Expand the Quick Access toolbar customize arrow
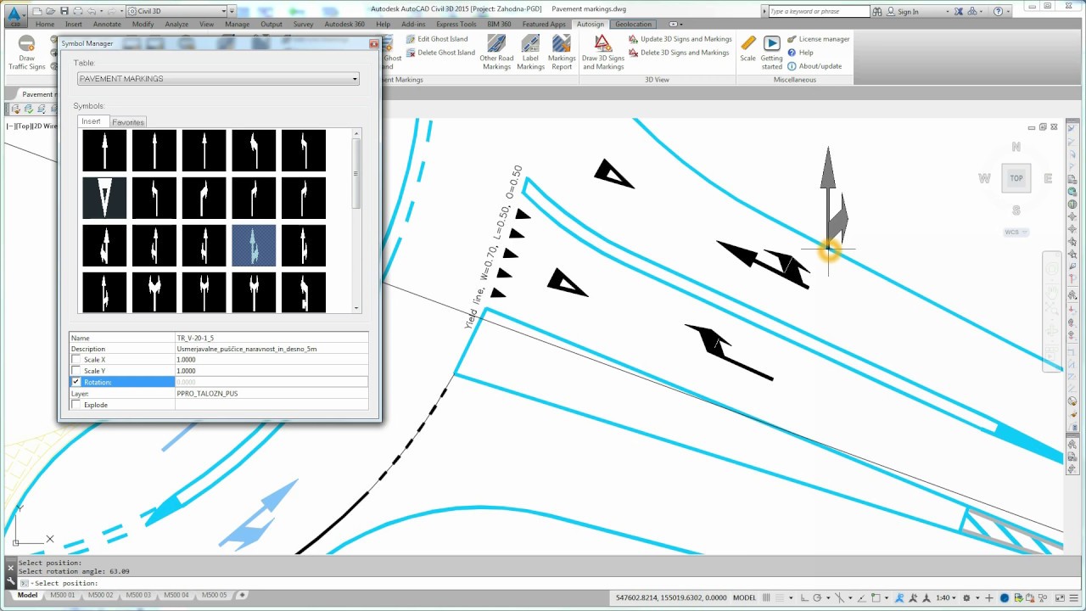The height and width of the screenshot is (611, 1086). pos(232,11)
